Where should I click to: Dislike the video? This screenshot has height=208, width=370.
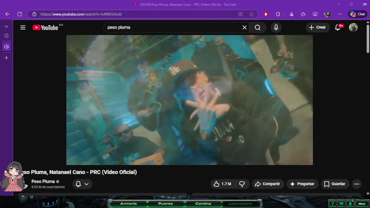[242, 184]
